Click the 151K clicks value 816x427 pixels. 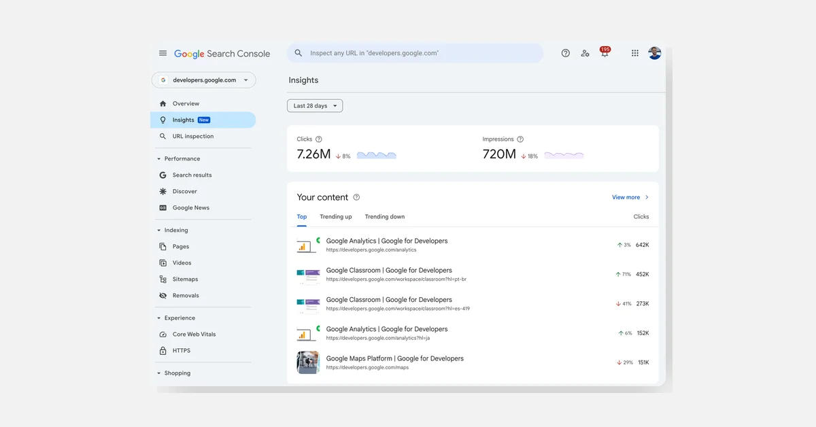tap(643, 362)
